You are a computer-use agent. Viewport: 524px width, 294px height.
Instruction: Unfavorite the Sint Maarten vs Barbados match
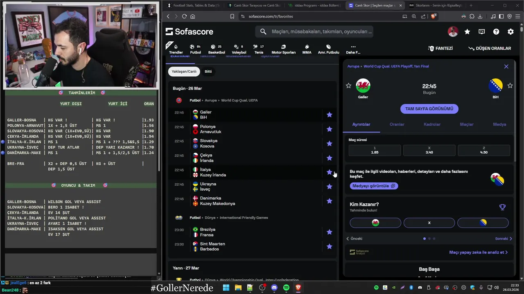329,246
